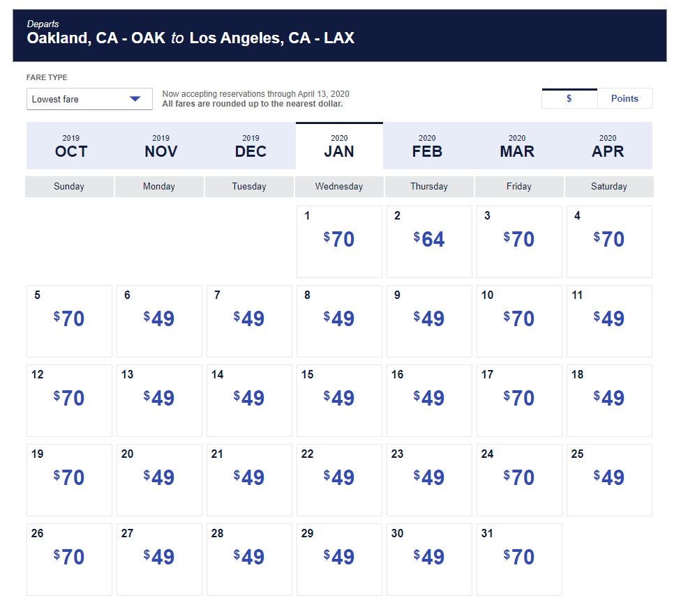
Task: Select the January 2 fare of $64
Action: (x=429, y=242)
